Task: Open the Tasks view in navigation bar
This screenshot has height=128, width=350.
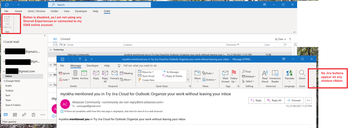Action: 34,115
